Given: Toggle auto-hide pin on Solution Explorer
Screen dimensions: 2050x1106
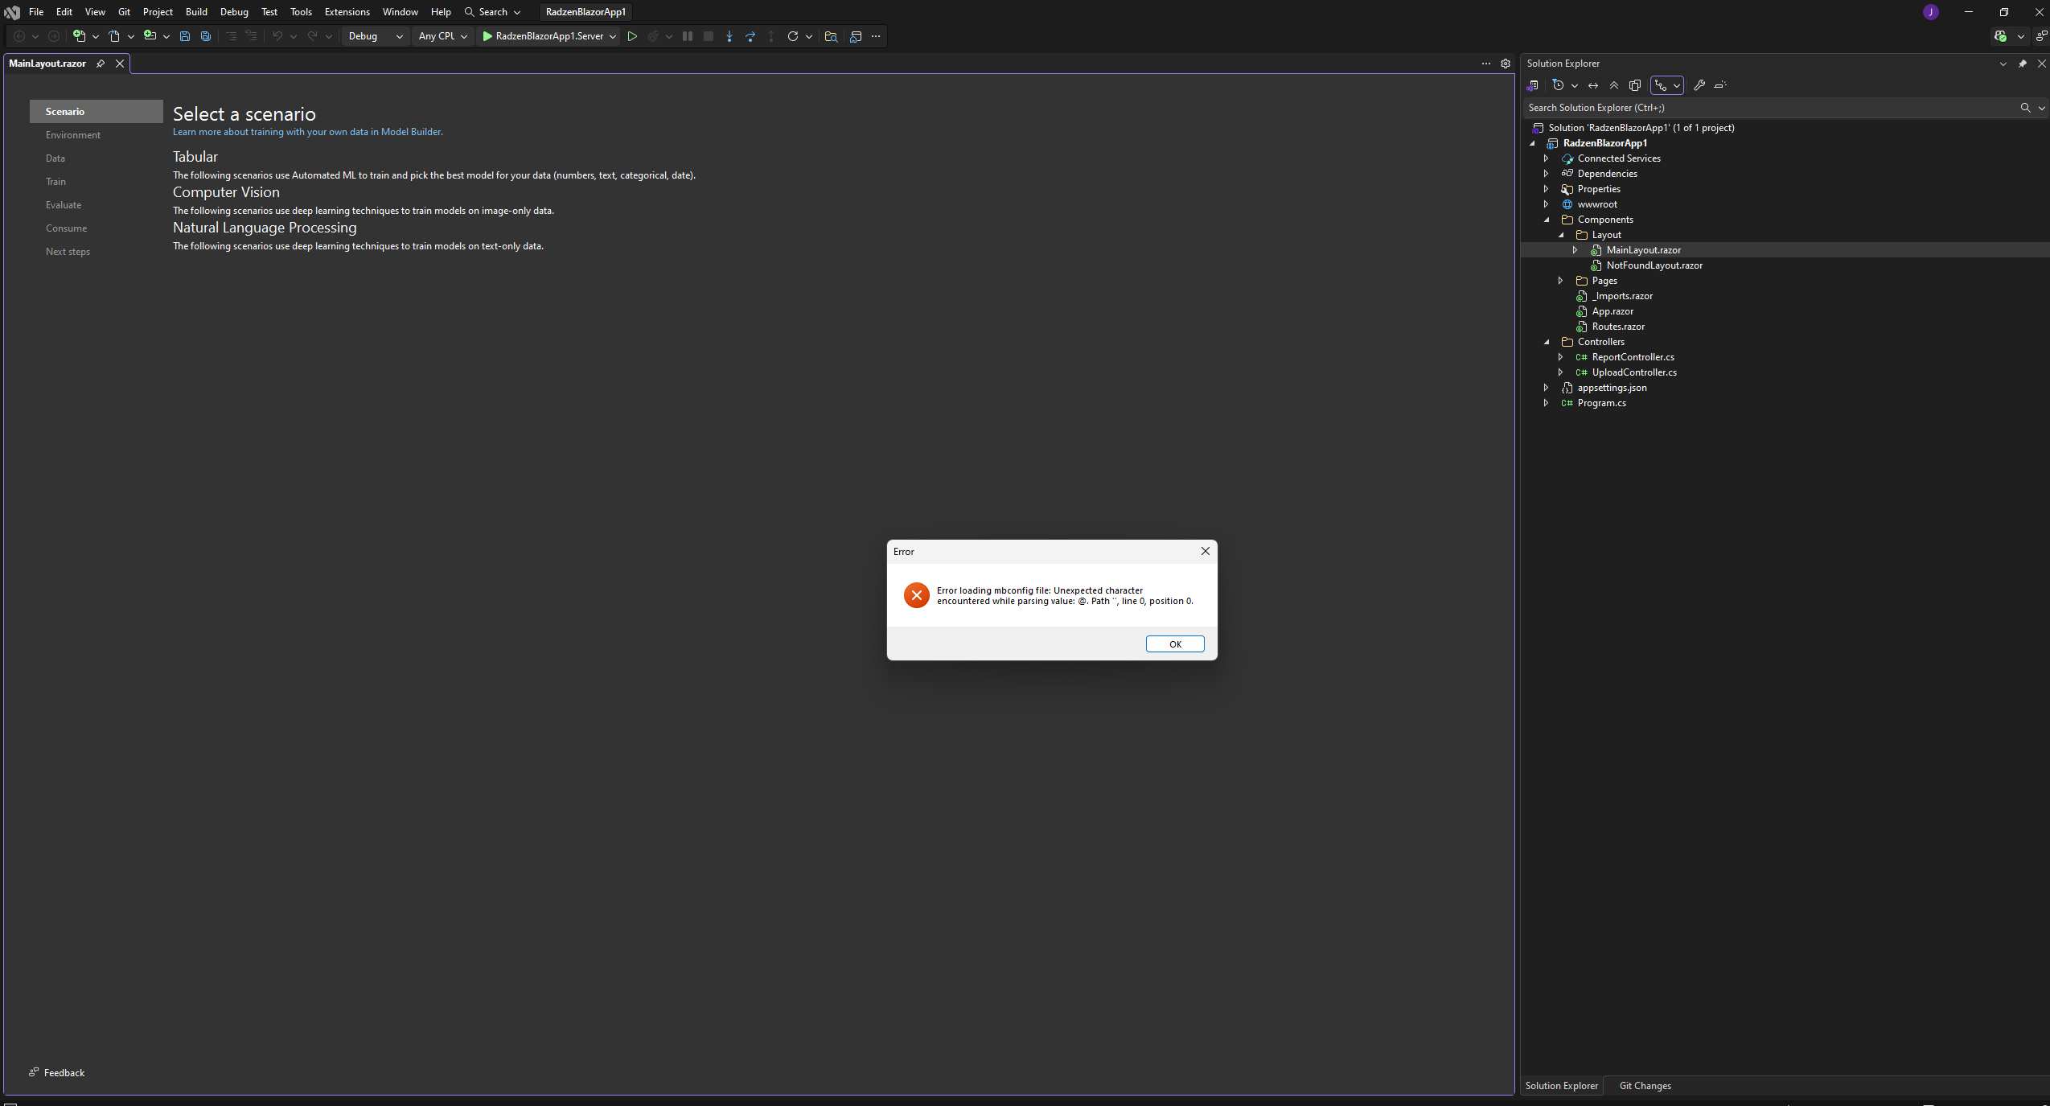Looking at the screenshot, I should coord(2023,64).
